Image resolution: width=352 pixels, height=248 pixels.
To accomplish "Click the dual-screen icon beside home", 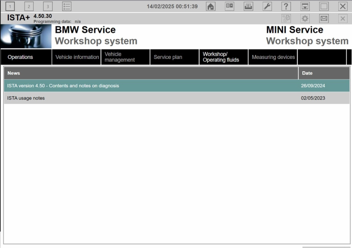I will click(x=230, y=6).
